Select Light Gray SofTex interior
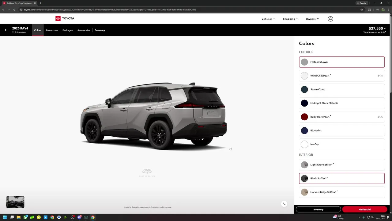 click(x=342, y=165)
